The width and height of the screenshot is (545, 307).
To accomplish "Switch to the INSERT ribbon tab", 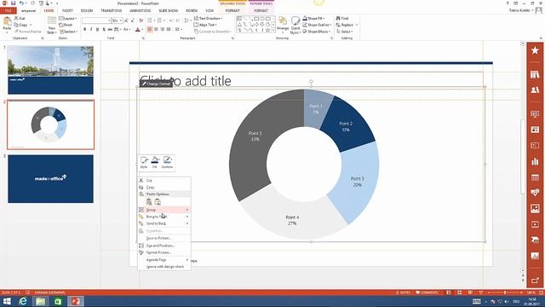I will click(67, 11).
